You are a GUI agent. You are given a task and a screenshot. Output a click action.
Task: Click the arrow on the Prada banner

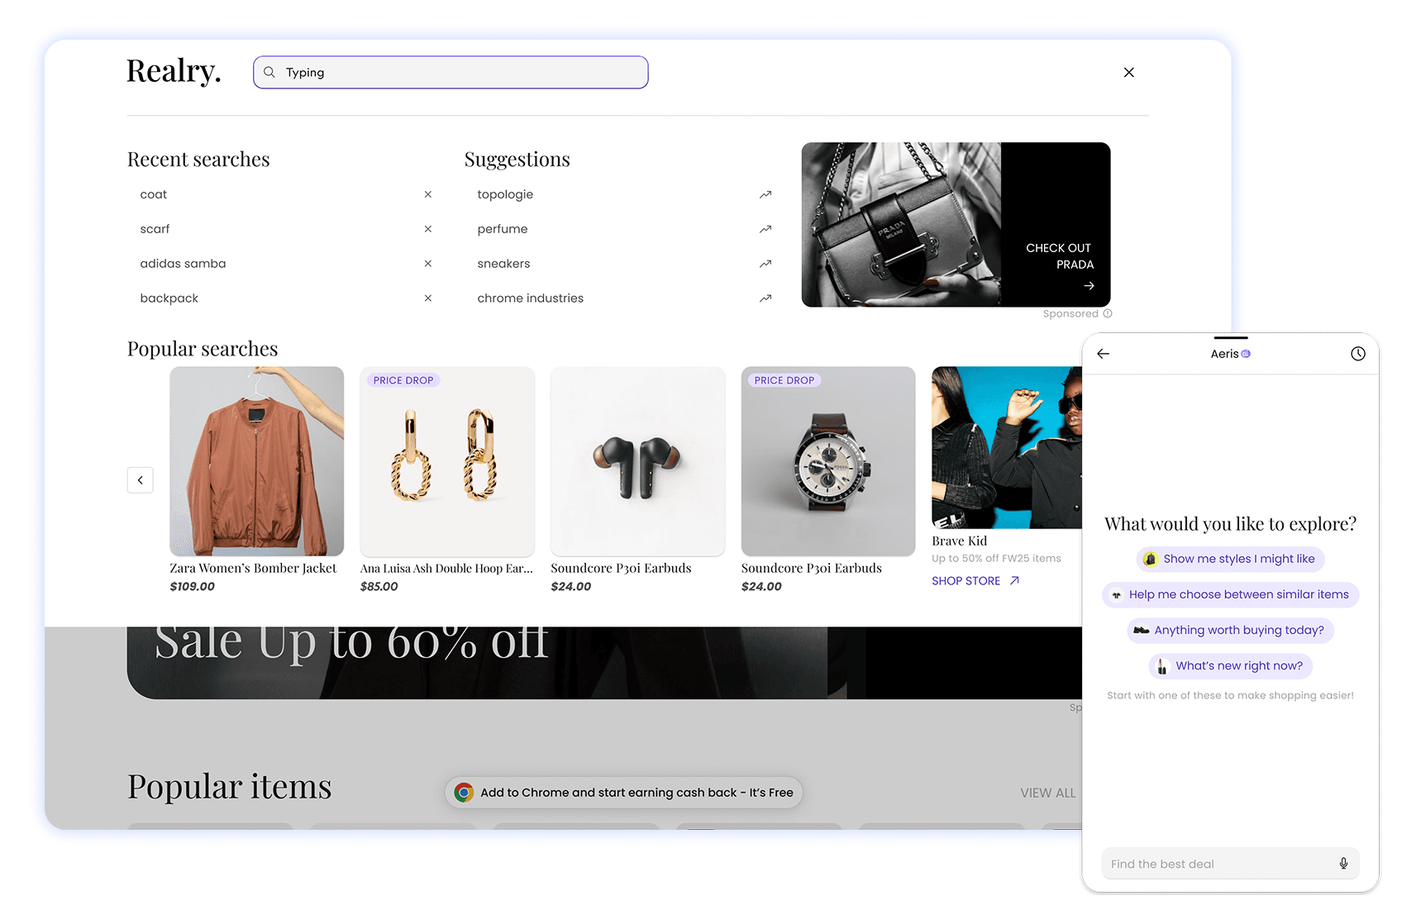point(1089,286)
